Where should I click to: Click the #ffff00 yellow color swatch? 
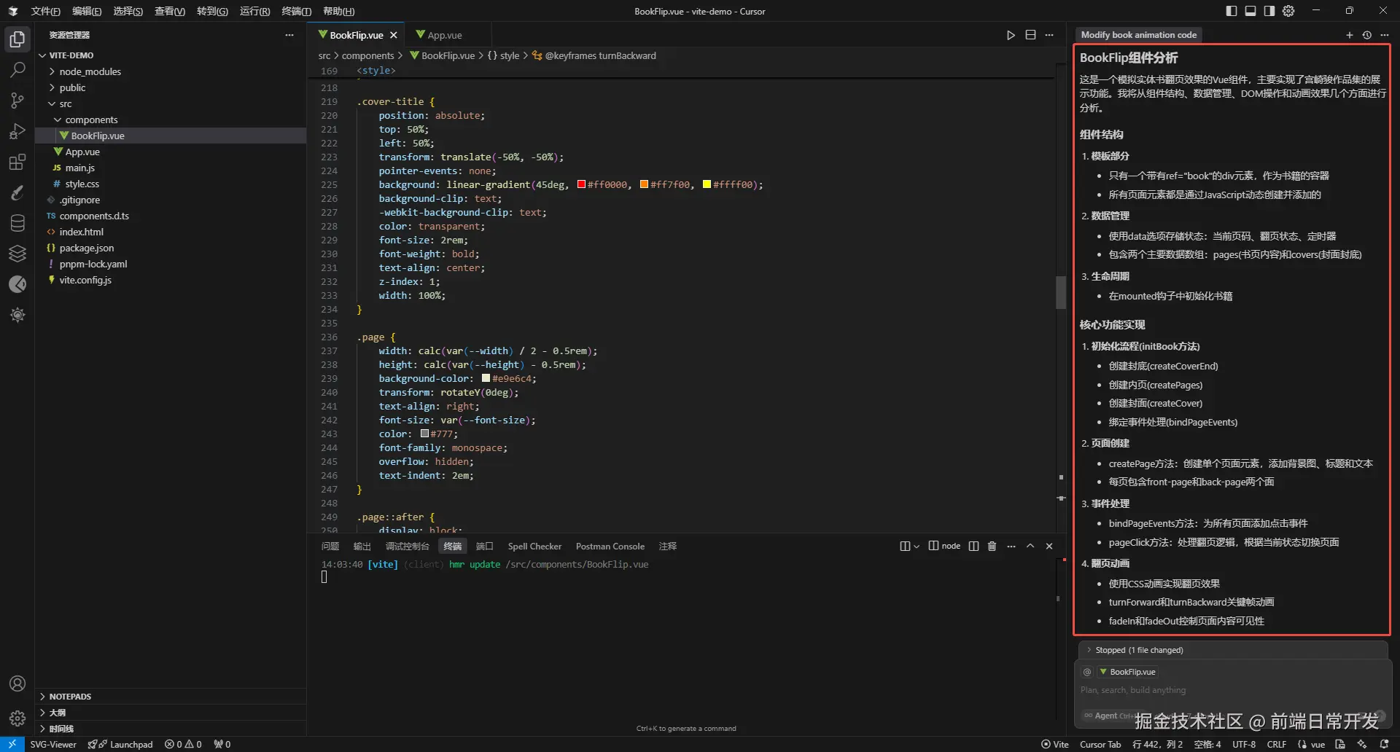point(707,184)
